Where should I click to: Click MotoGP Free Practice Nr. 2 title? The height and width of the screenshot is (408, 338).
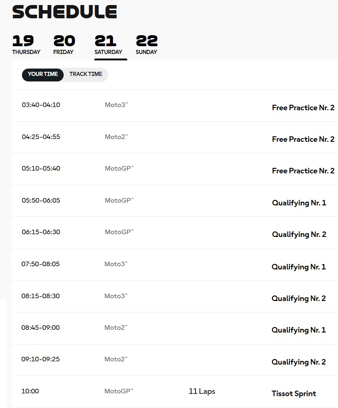(x=303, y=171)
